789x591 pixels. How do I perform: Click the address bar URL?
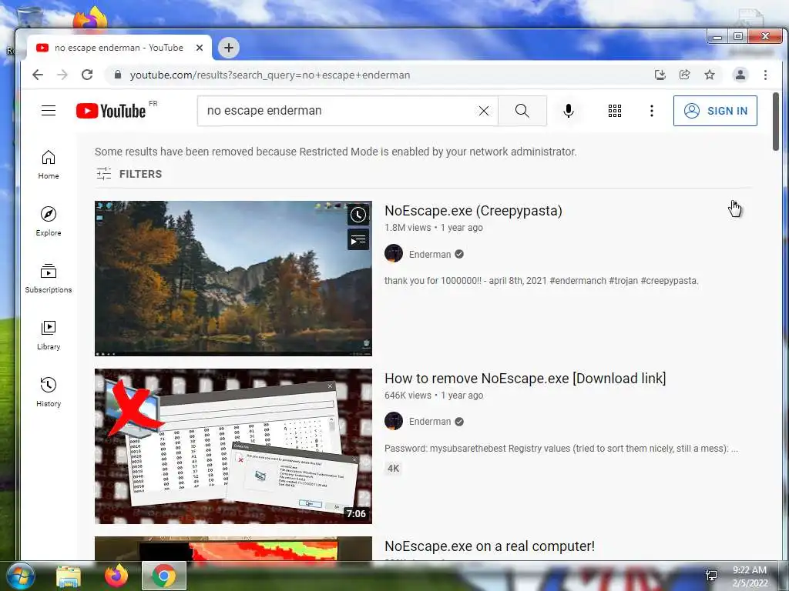point(270,75)
